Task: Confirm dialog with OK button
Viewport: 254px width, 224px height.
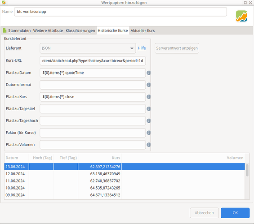Action: (235, 213)
